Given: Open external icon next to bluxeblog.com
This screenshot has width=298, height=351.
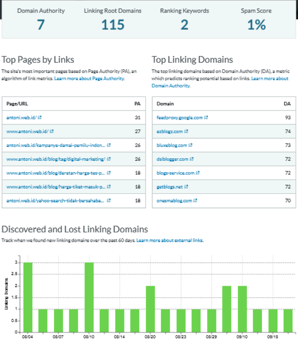Looking at the screenshot, I should 190,145.
